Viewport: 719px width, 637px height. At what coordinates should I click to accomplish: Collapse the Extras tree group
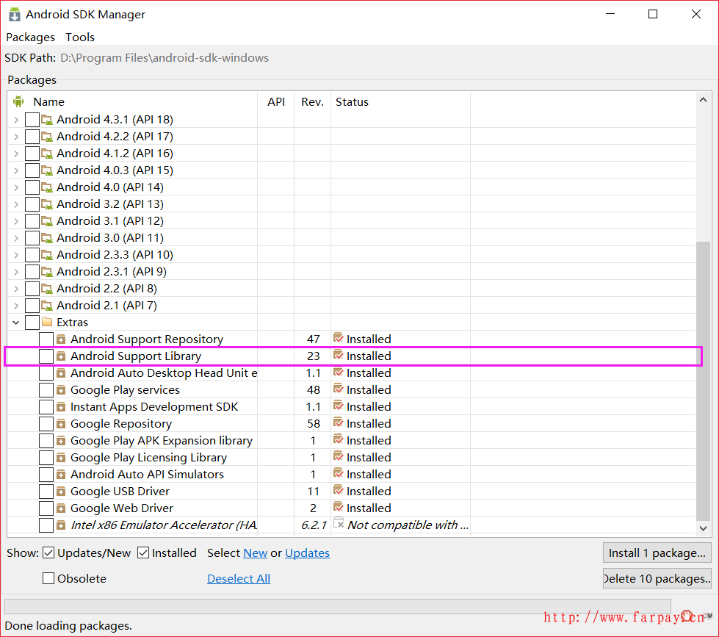(x=16, y=323)
